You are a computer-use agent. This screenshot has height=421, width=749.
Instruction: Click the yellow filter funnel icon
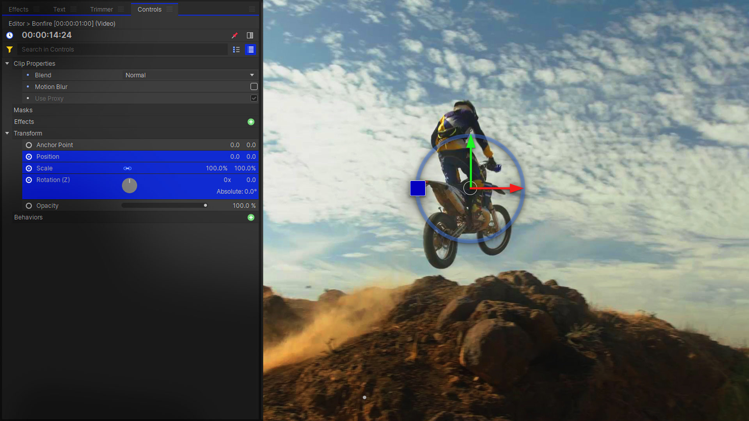pos(10,50)
